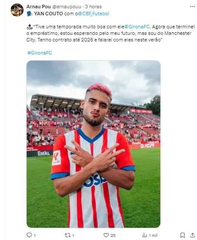This screenshot has height=240, width=197.
Task: Click the 1 mil views count
Action: click(x=153, y=235)
